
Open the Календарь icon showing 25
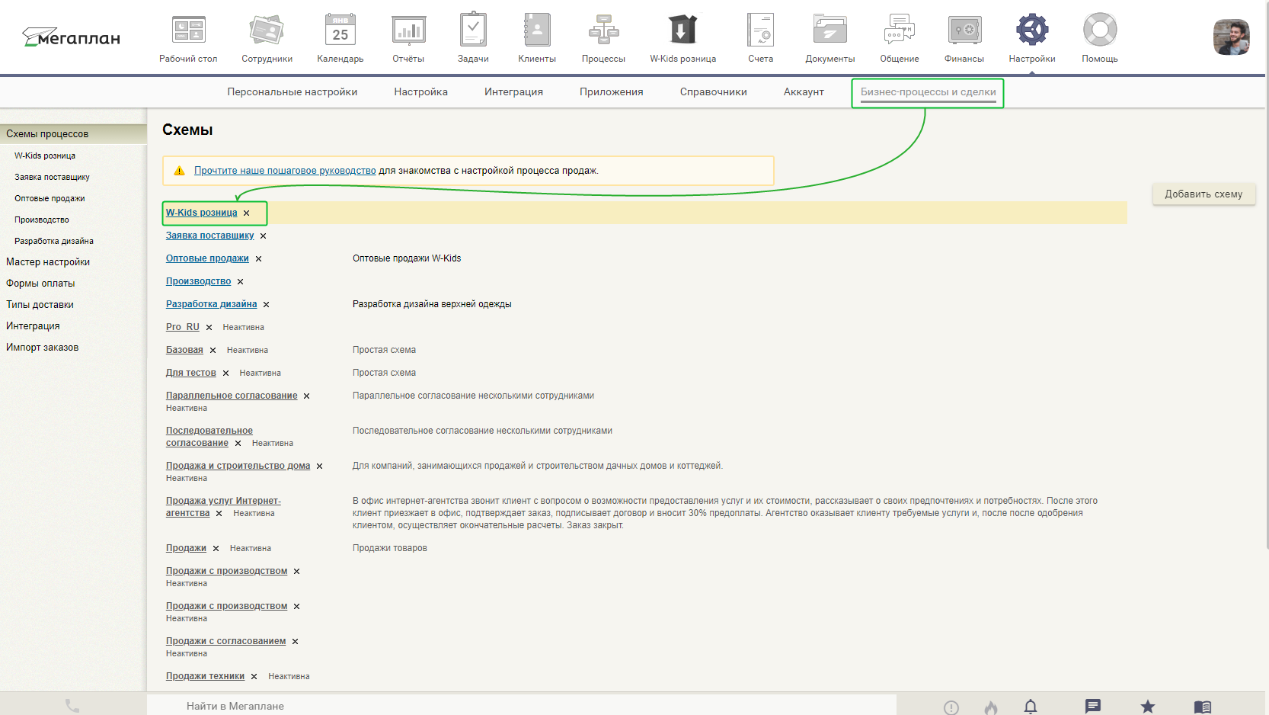(x=340, y=30)
